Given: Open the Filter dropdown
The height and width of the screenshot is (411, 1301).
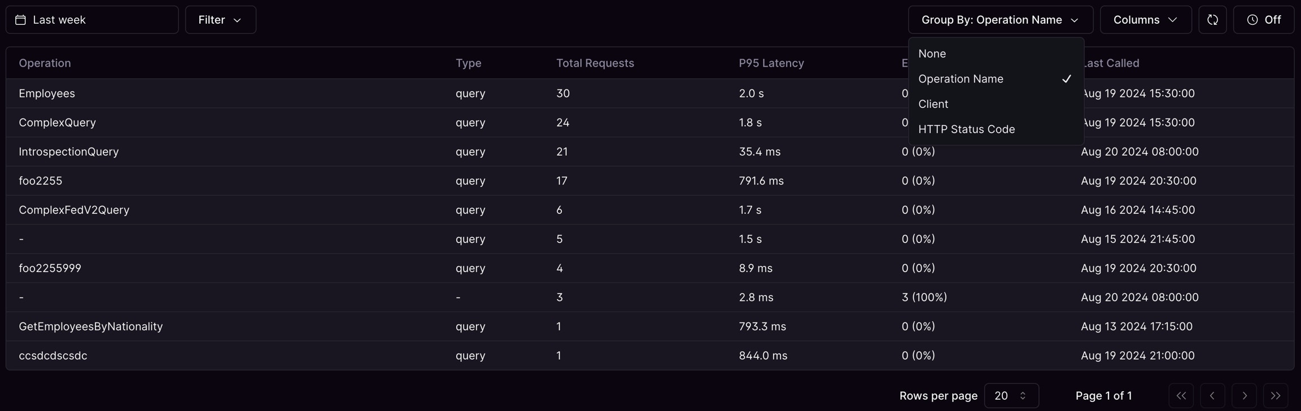Looking at the screenshot, I should coord(220,19).
